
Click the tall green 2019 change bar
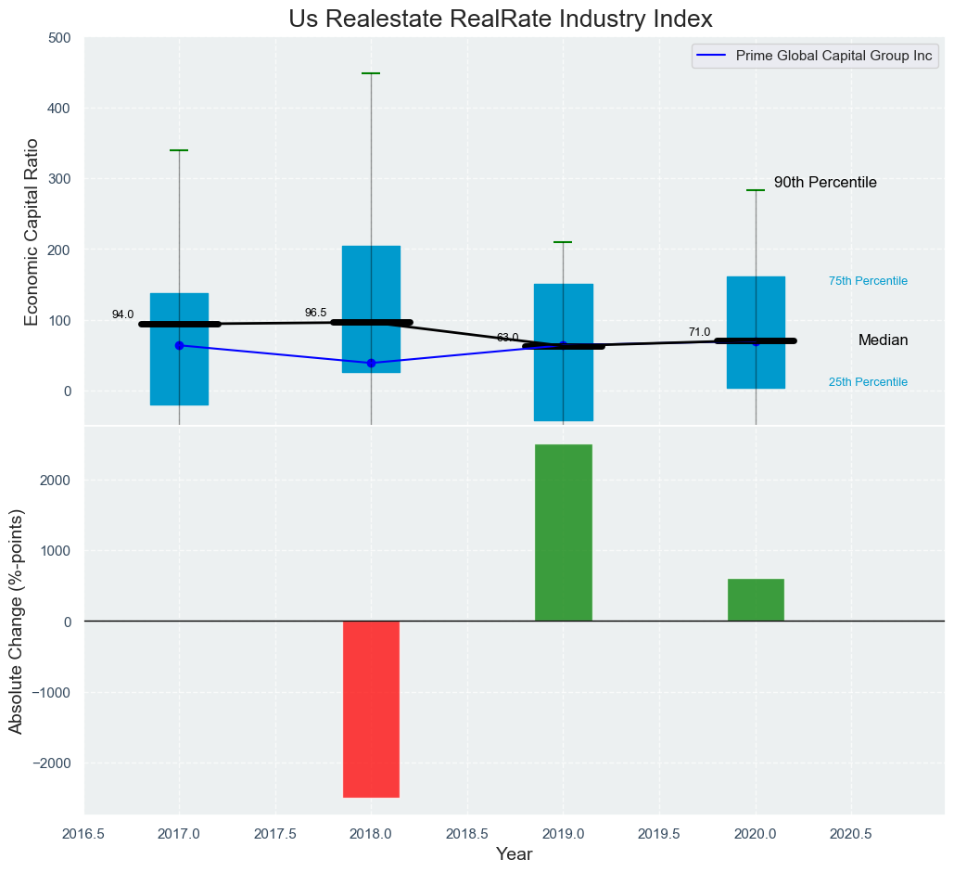click(x=563, y=532)
